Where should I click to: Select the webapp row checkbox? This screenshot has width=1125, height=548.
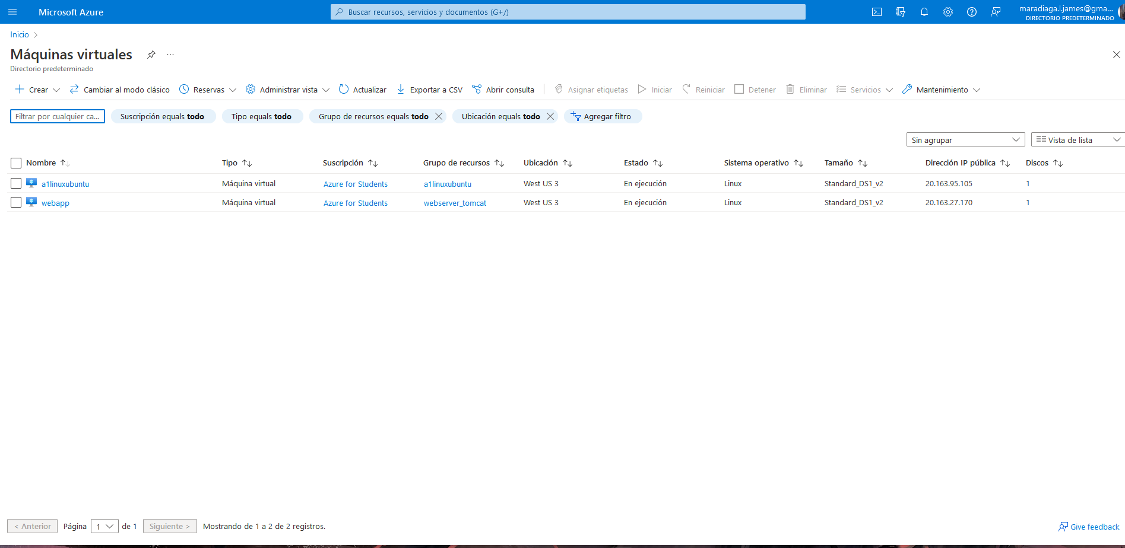click(x=16, y=202)
